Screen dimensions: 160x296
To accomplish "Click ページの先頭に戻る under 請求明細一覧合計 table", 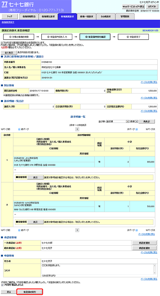I will click(149, 111).
